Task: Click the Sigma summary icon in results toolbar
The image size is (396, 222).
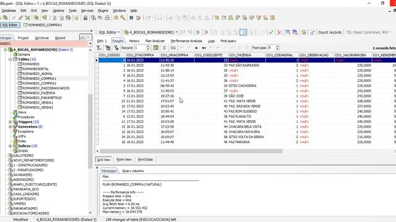Action: pyautogui.click(x=164, y=48)
